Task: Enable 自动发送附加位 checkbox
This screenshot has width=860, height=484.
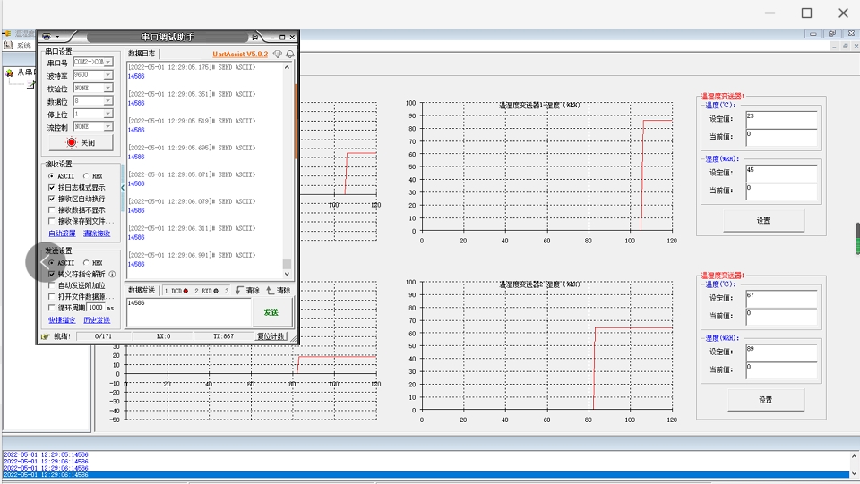Action: pos(52,285)
